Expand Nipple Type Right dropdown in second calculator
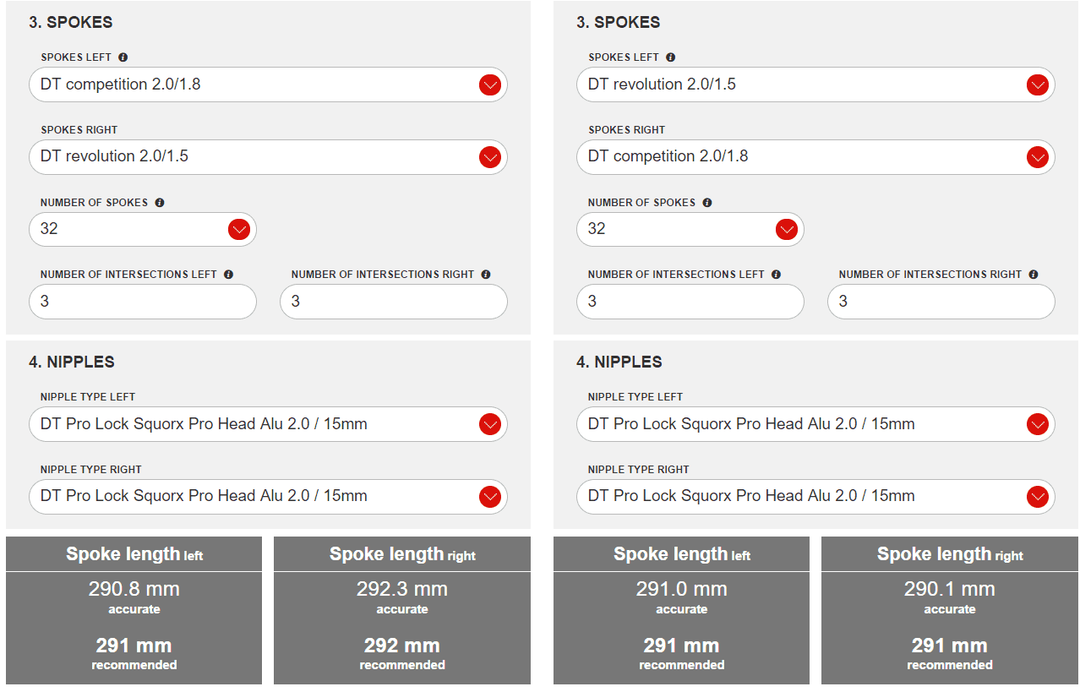Image resolution: width=1080 pixels, height=692 pixels. pyautogui.click(x=1037, y=497)
